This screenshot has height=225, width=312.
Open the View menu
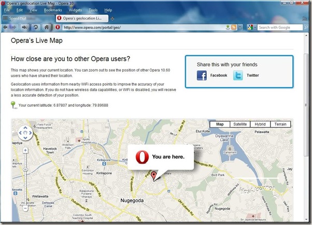click(x=33, y=10)
